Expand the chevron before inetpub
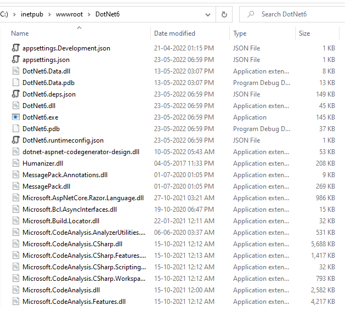Screen dimensions: 345x311 (14, 14)
